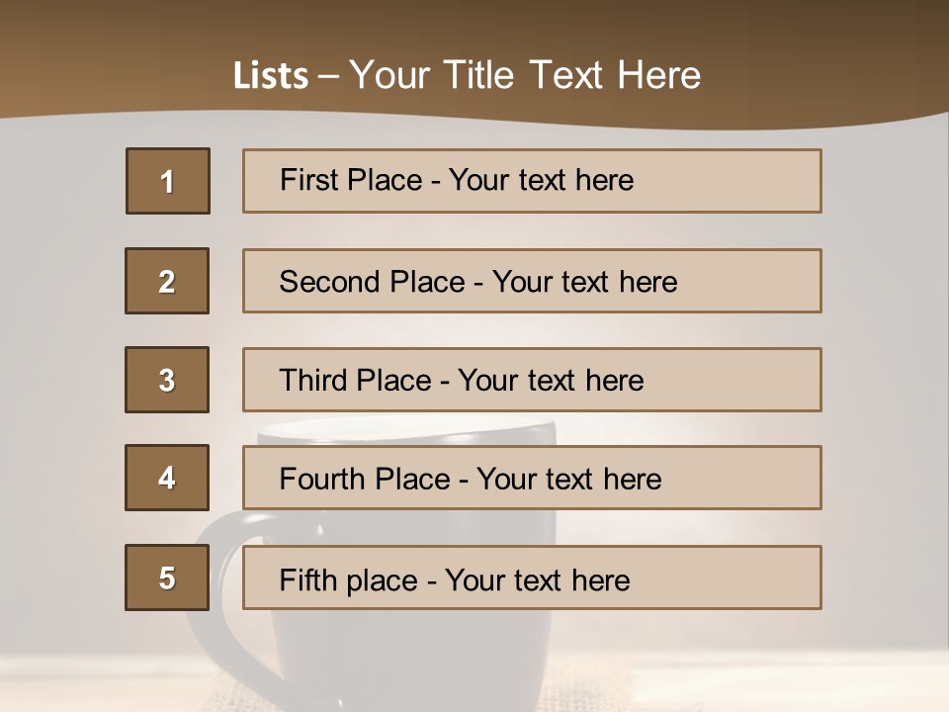Viewport: 949px width, 712px height.
Task: Pick the brown number 4 box
Action: [x=167, y=478]
